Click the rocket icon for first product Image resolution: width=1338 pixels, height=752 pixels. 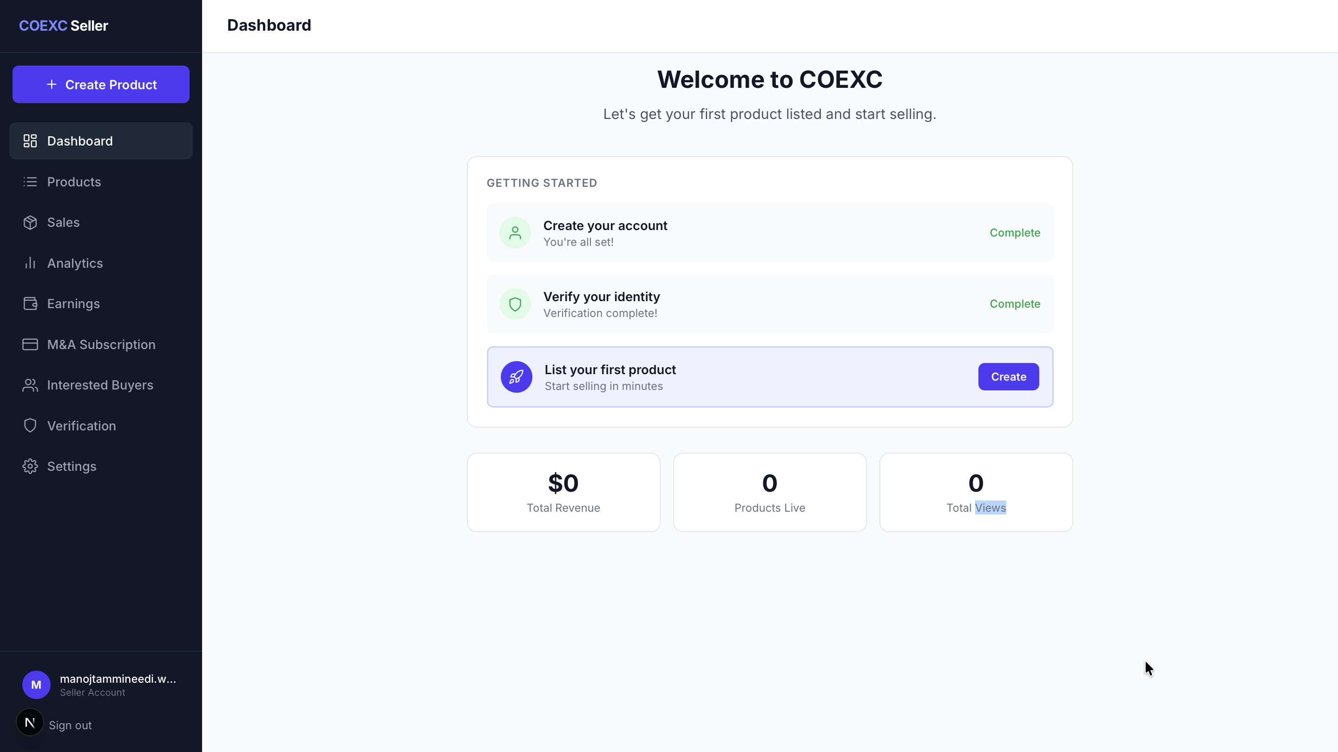pos(516,377)
